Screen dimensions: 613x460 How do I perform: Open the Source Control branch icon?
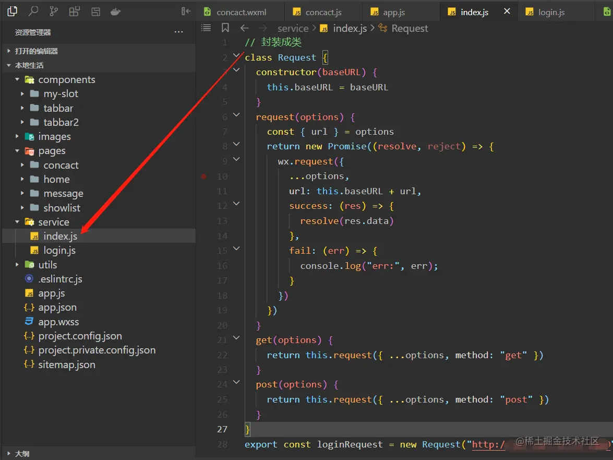[54, 11]
